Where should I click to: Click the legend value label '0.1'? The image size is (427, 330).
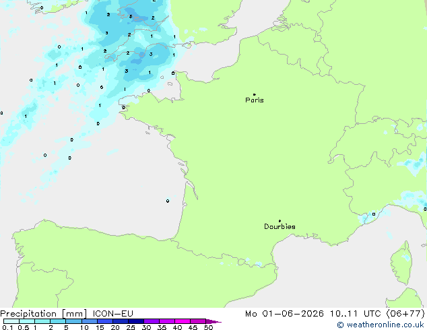pyautogui.click(x=7, y=327)
